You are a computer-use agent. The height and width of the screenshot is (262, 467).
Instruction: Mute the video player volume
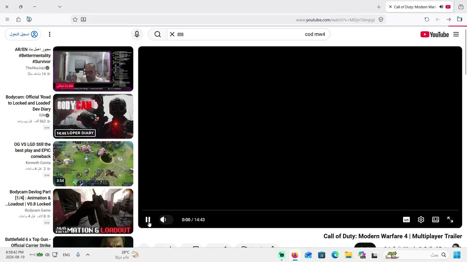[163, 219]
